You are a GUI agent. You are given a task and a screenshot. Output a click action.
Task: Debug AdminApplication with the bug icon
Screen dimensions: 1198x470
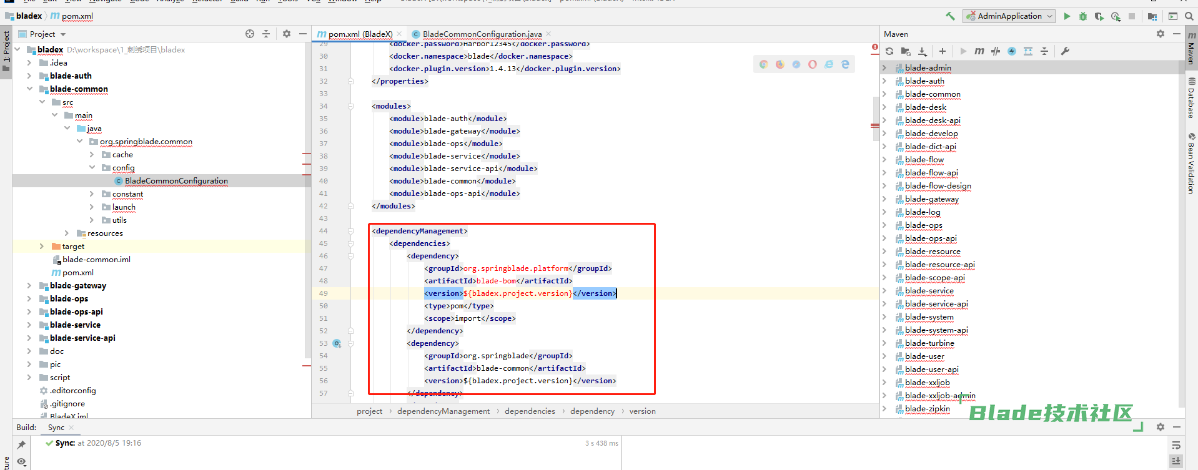click(1083, 16)
